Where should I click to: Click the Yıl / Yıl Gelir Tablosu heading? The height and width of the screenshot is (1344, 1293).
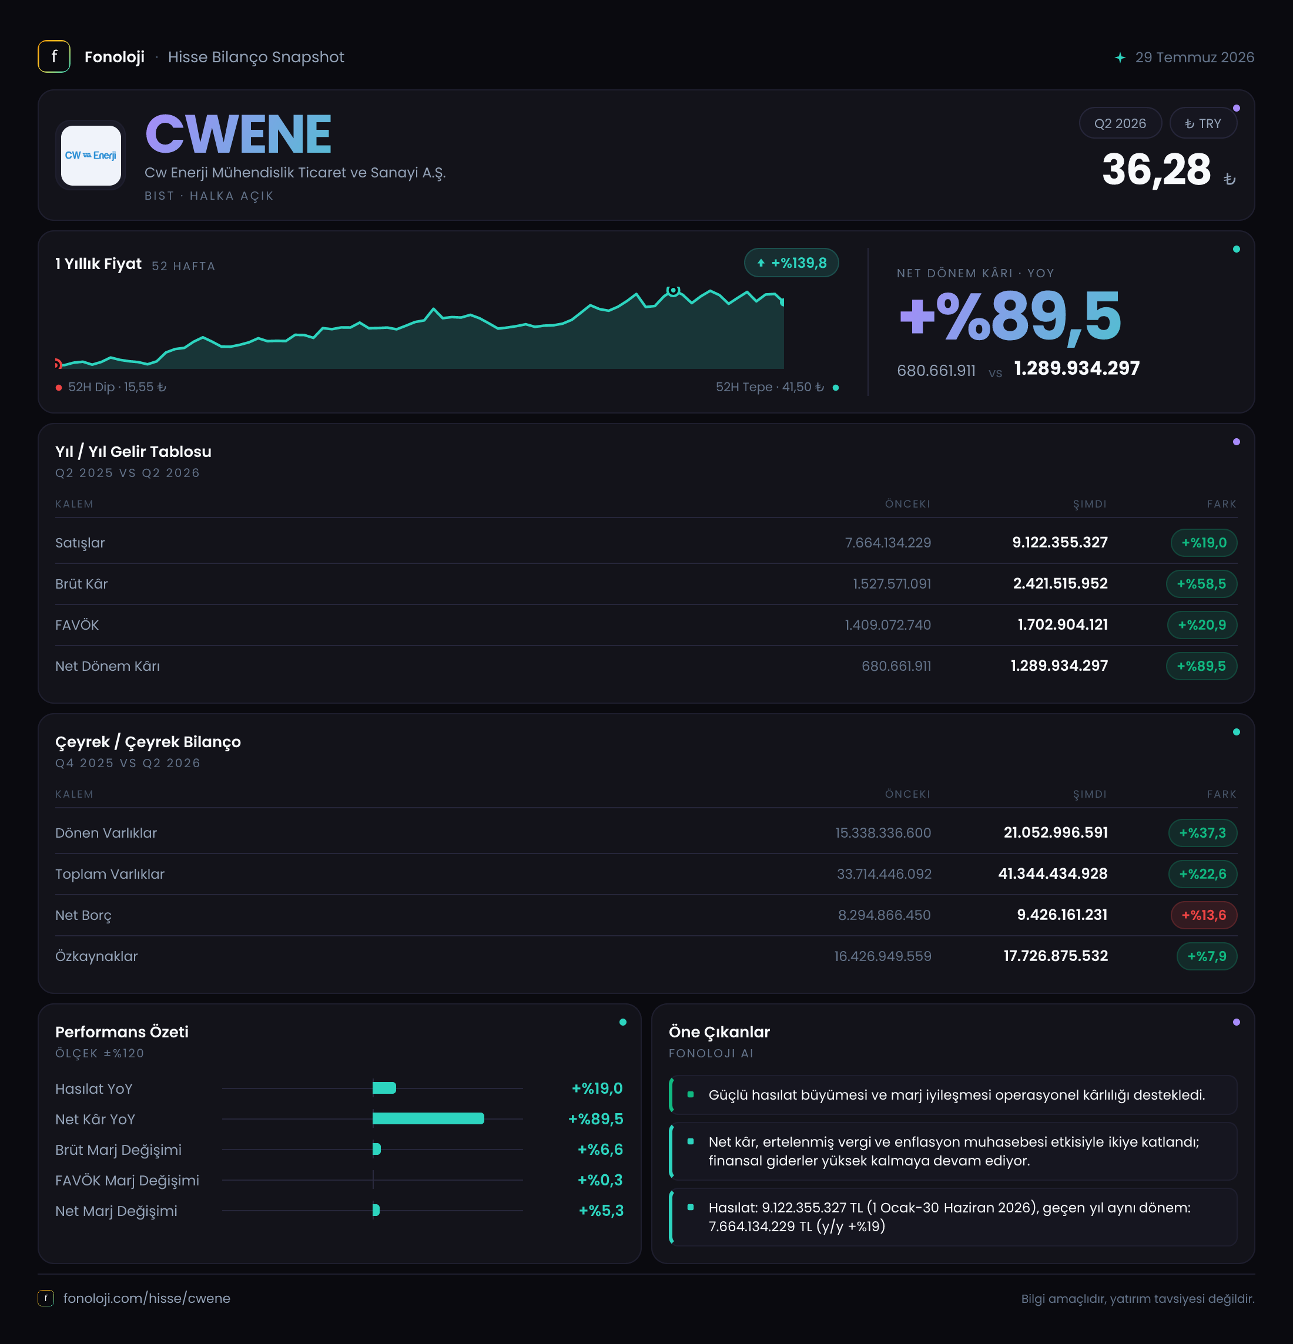pos(133,451)
